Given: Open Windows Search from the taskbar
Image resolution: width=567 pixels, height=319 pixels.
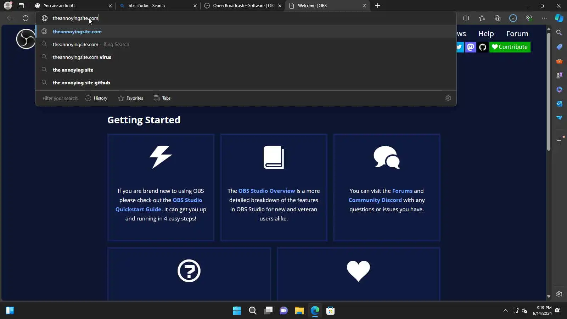Looking at the screenshot, I should click(252, 311).
